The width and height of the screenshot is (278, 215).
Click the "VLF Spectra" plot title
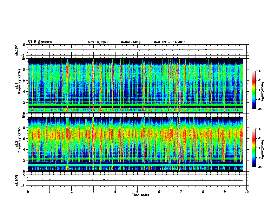(40, 42)
